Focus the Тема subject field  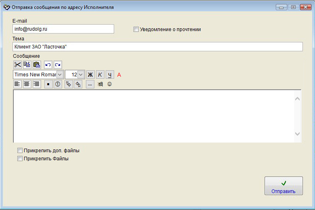[158, 47]
